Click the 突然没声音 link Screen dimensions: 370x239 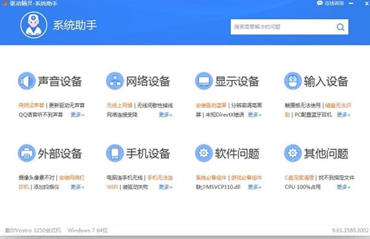coord(31,105)
